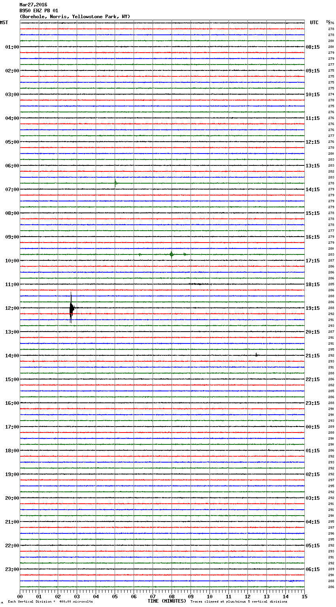Click the 22:00 MST hour label
Screen dimensions: 336x607
tap(12, 546)
